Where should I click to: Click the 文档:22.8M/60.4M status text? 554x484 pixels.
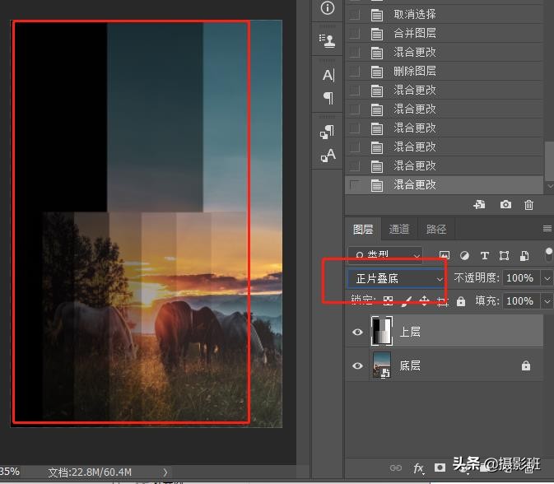(90, 472)
